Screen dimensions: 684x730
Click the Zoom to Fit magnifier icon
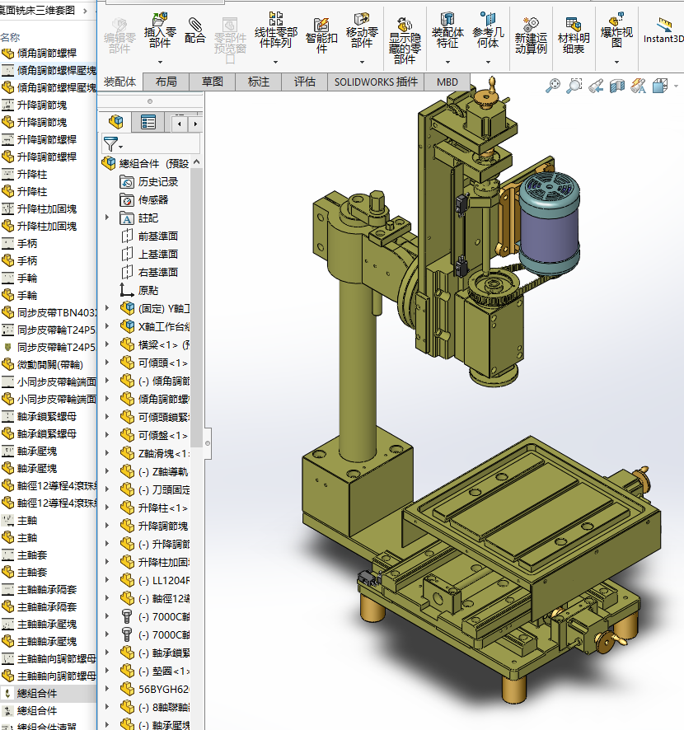(x=553, y=85)
